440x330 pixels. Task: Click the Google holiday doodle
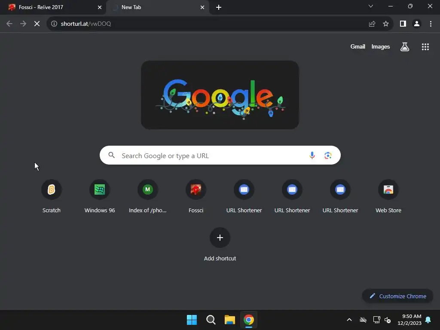point(220,95)
